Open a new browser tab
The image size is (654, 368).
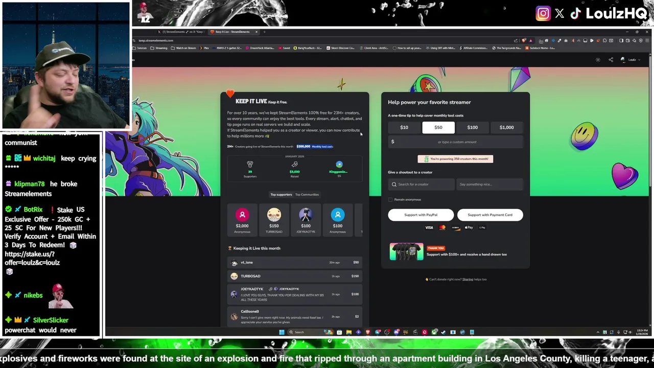[x=264, y=32]
